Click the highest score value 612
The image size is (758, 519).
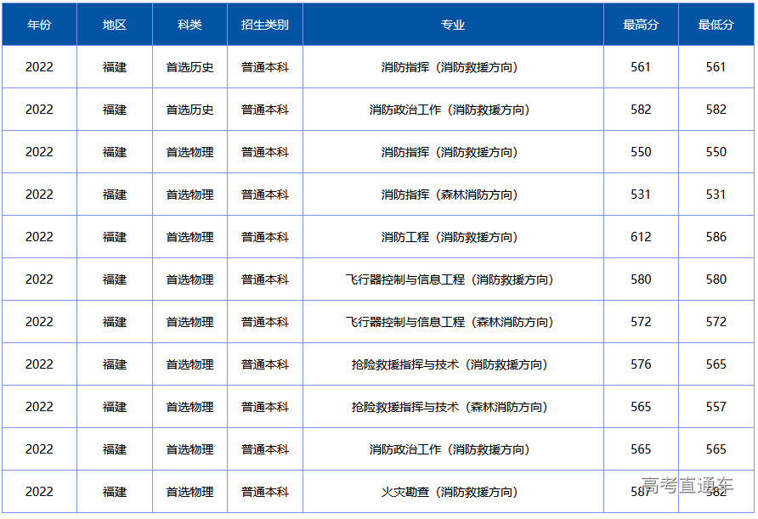641,237
